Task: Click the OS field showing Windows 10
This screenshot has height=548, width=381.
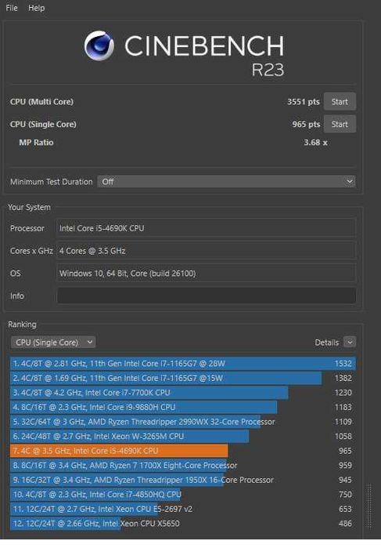Action: [207, 274]
